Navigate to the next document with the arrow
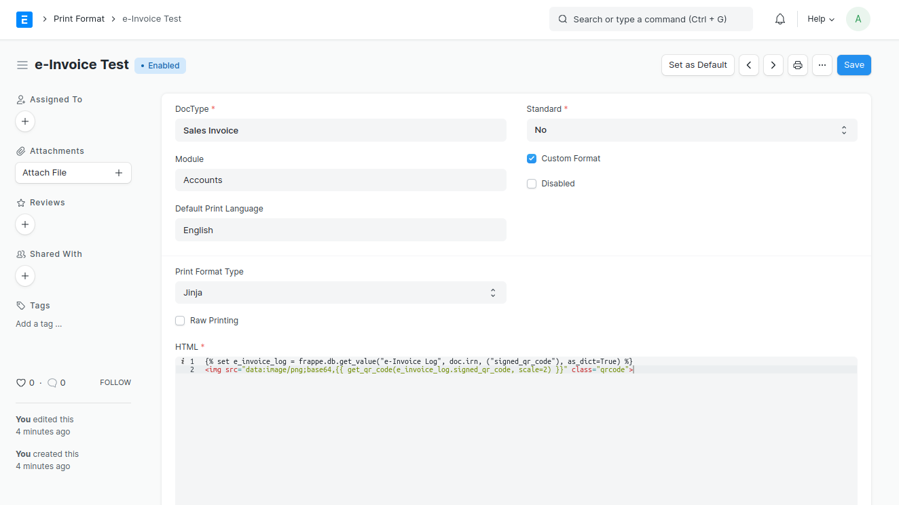This screenshot has width=899, height=505. tap(773, 64)
